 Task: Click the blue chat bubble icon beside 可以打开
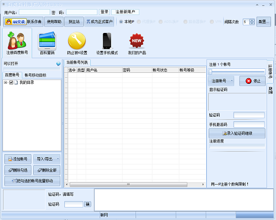(58, 64)
